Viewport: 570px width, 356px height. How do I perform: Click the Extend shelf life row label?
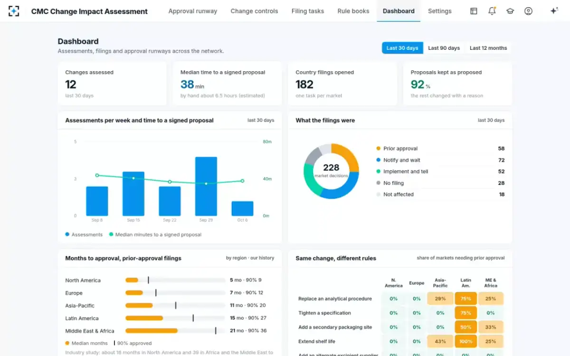pyautogui.click(x=318, y=341)
